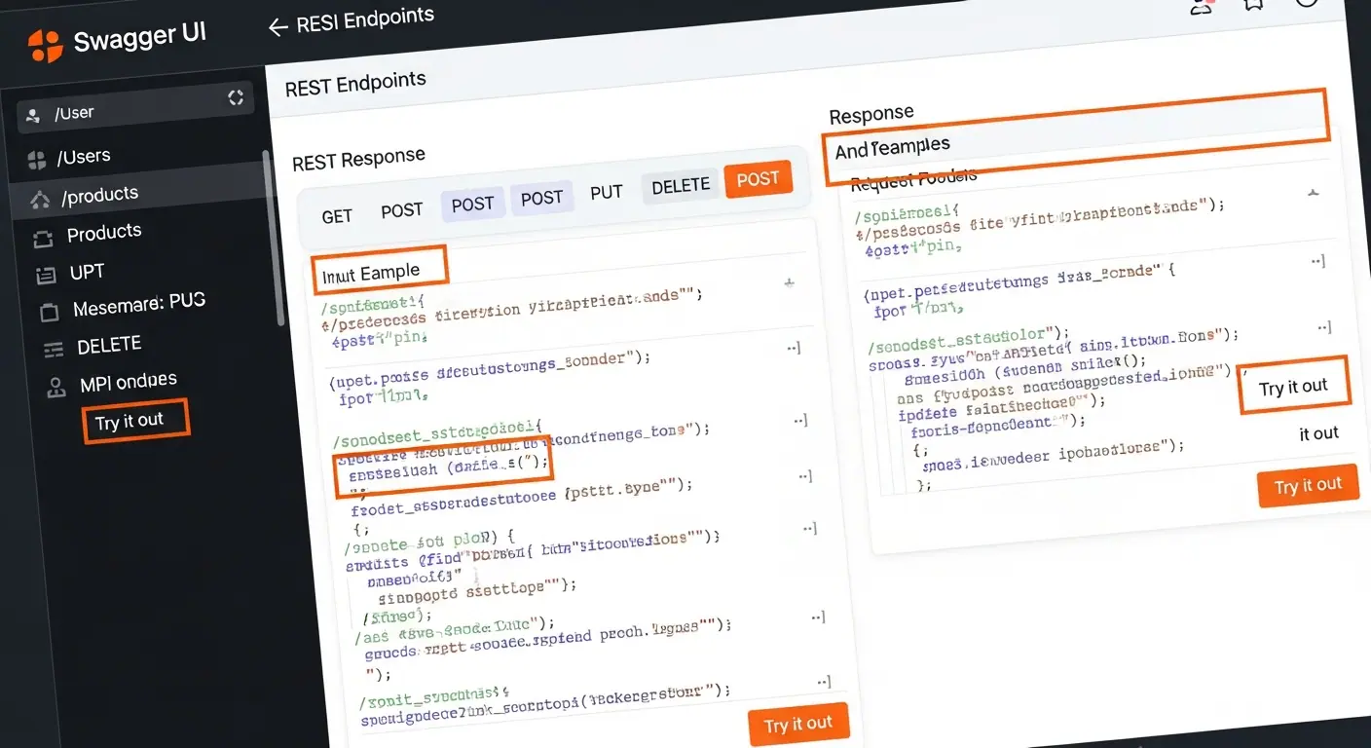Click the lines icon beside sidebar DELETE
Screen dimensions: 1371x748
pos(53,349)
